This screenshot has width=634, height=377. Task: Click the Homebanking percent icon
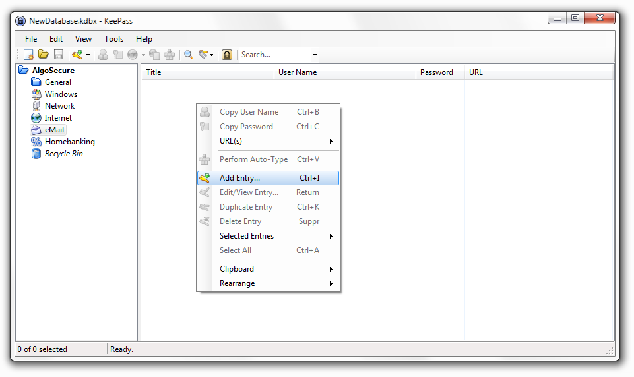point(36,142)
